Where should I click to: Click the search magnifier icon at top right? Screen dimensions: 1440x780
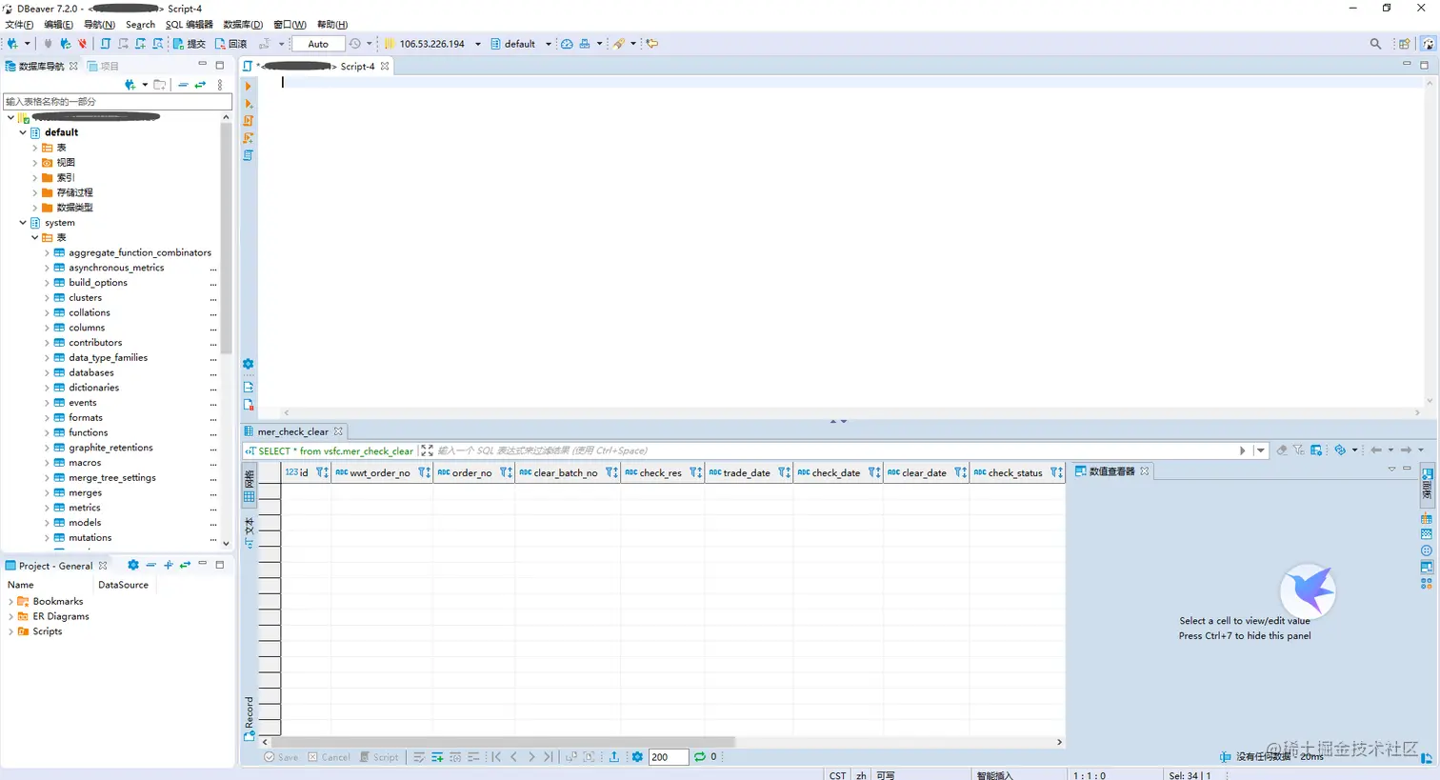pyautogui.click(x=1375, y=44)
